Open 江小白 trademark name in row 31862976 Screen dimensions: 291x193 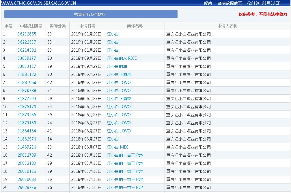point(113,139)
